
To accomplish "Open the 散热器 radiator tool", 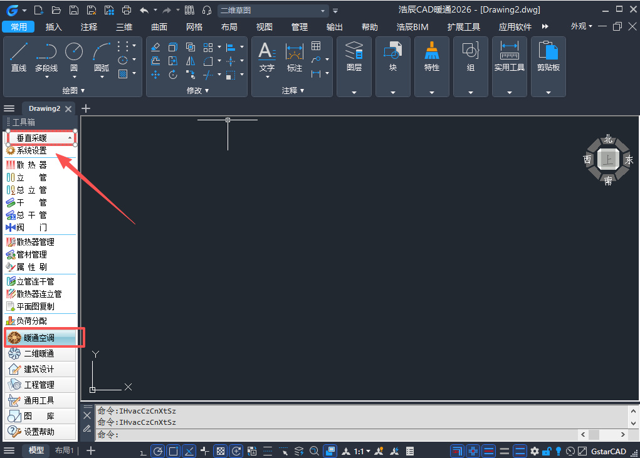I will 26,165.
